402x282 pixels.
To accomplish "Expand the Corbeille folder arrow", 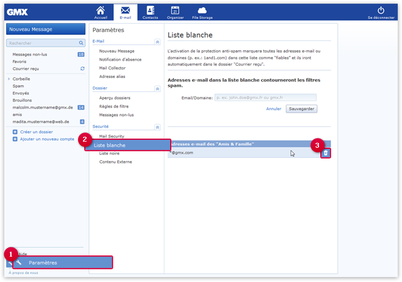I will (x=9, y=79).
